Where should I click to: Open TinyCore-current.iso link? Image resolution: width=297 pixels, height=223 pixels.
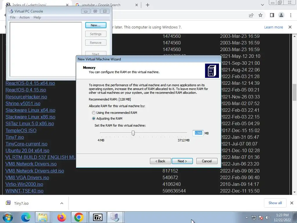(x=26, y=144)
